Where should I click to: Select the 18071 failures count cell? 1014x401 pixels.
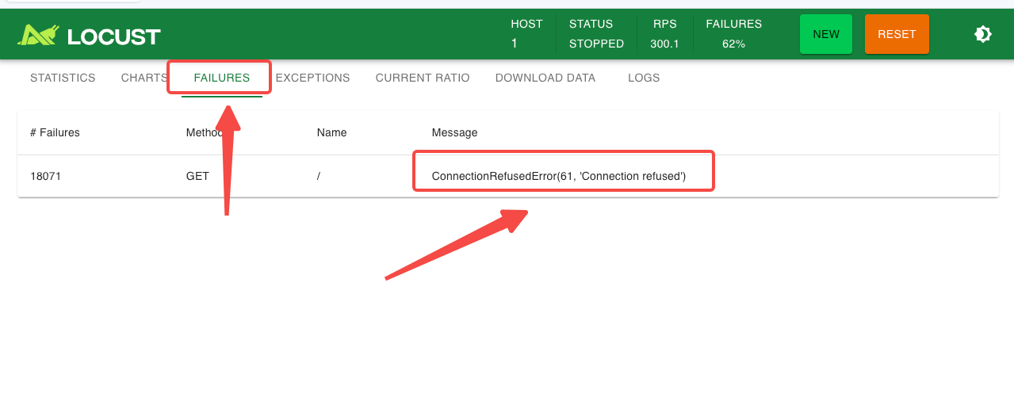point(45,176)
